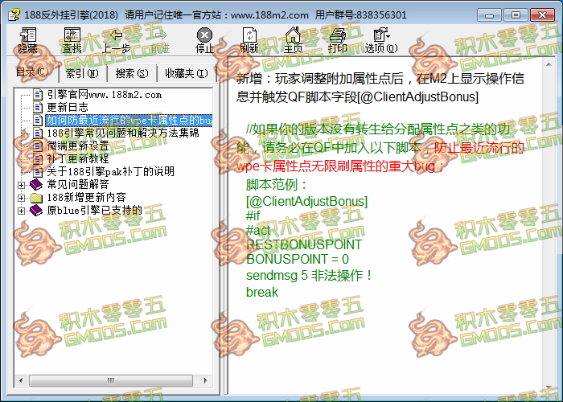Click the sendmsg 5 非法操作 line
Screen dimensions: 563x402
309,276
